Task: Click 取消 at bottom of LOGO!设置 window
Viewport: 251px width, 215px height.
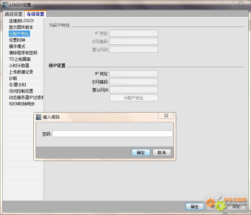Action: (216, 207)
